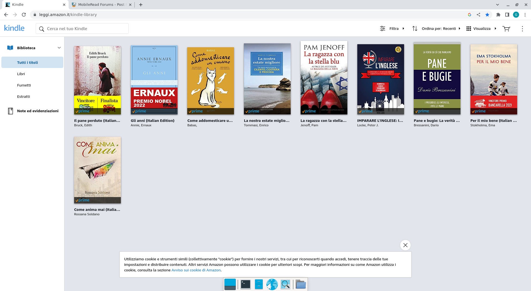This screenshot has width=531, height=291.
Task: Reload the page with the refresh icon
Action: [24, 15]
